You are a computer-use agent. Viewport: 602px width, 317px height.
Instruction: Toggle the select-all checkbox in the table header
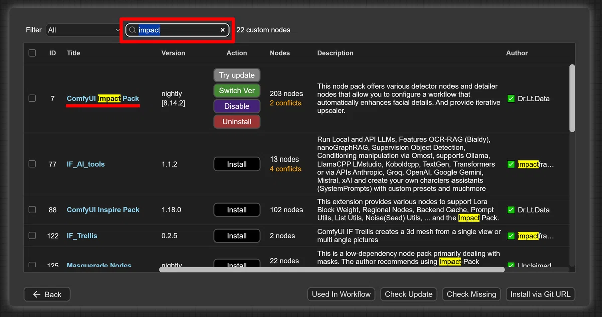[32, 53]
